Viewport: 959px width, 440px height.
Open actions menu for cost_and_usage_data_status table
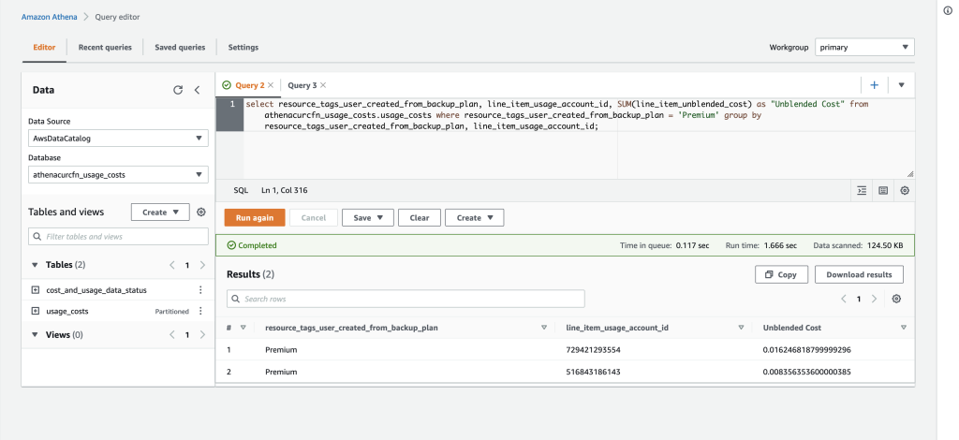(x=200, y=290)
